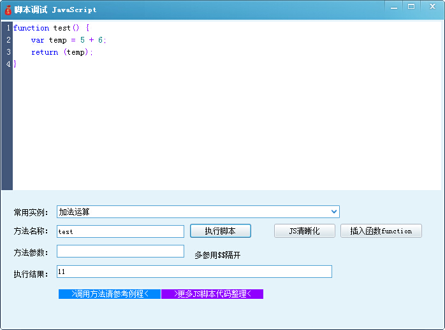
Task: Click the 常用实例 label
Action: click(31, 212)
